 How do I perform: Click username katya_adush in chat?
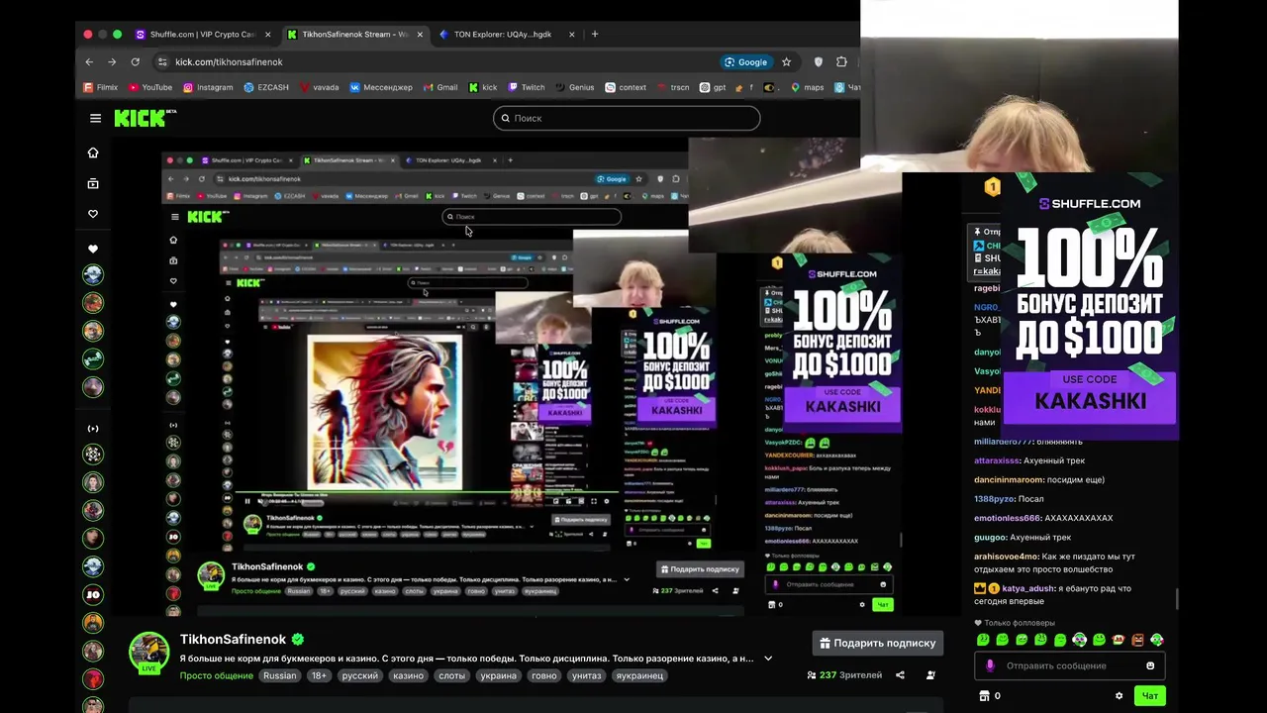coord(1028,588)
